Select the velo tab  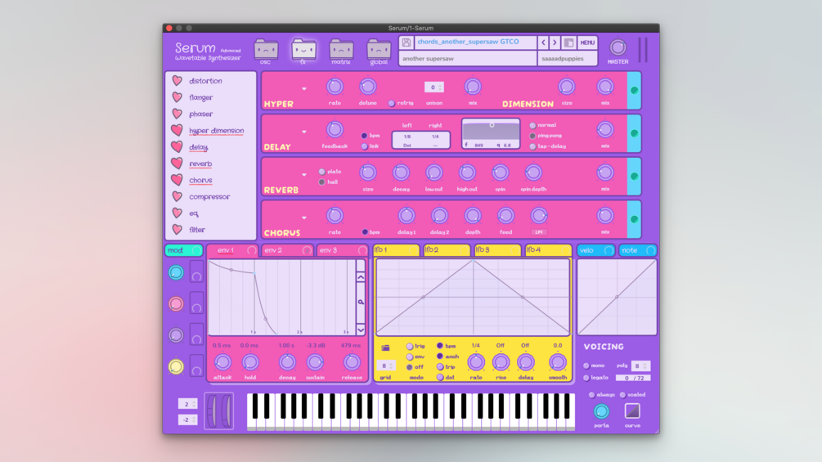pyautogui.click(x=596, y=250)
